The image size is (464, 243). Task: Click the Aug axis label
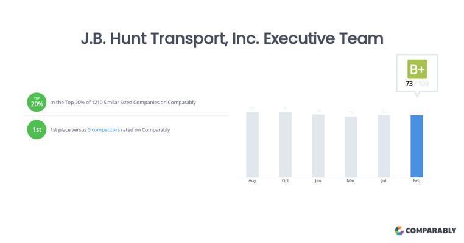[x=252, y=180]
